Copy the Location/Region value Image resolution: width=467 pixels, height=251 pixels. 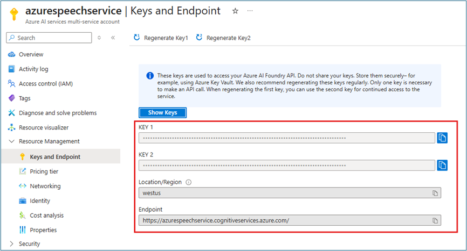pos(435,193)
